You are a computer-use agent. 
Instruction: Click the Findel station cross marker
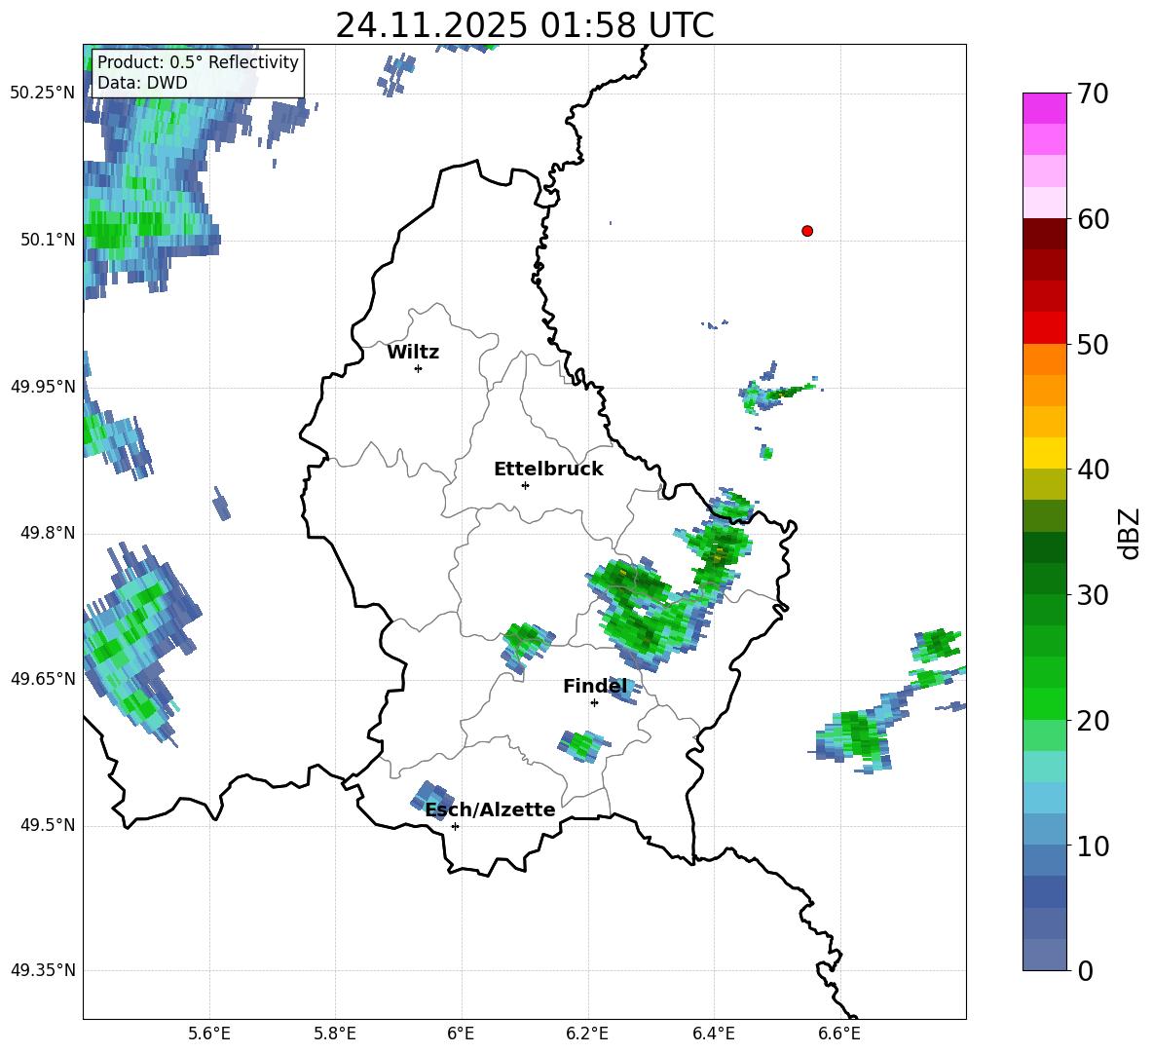tap(594, 703)
